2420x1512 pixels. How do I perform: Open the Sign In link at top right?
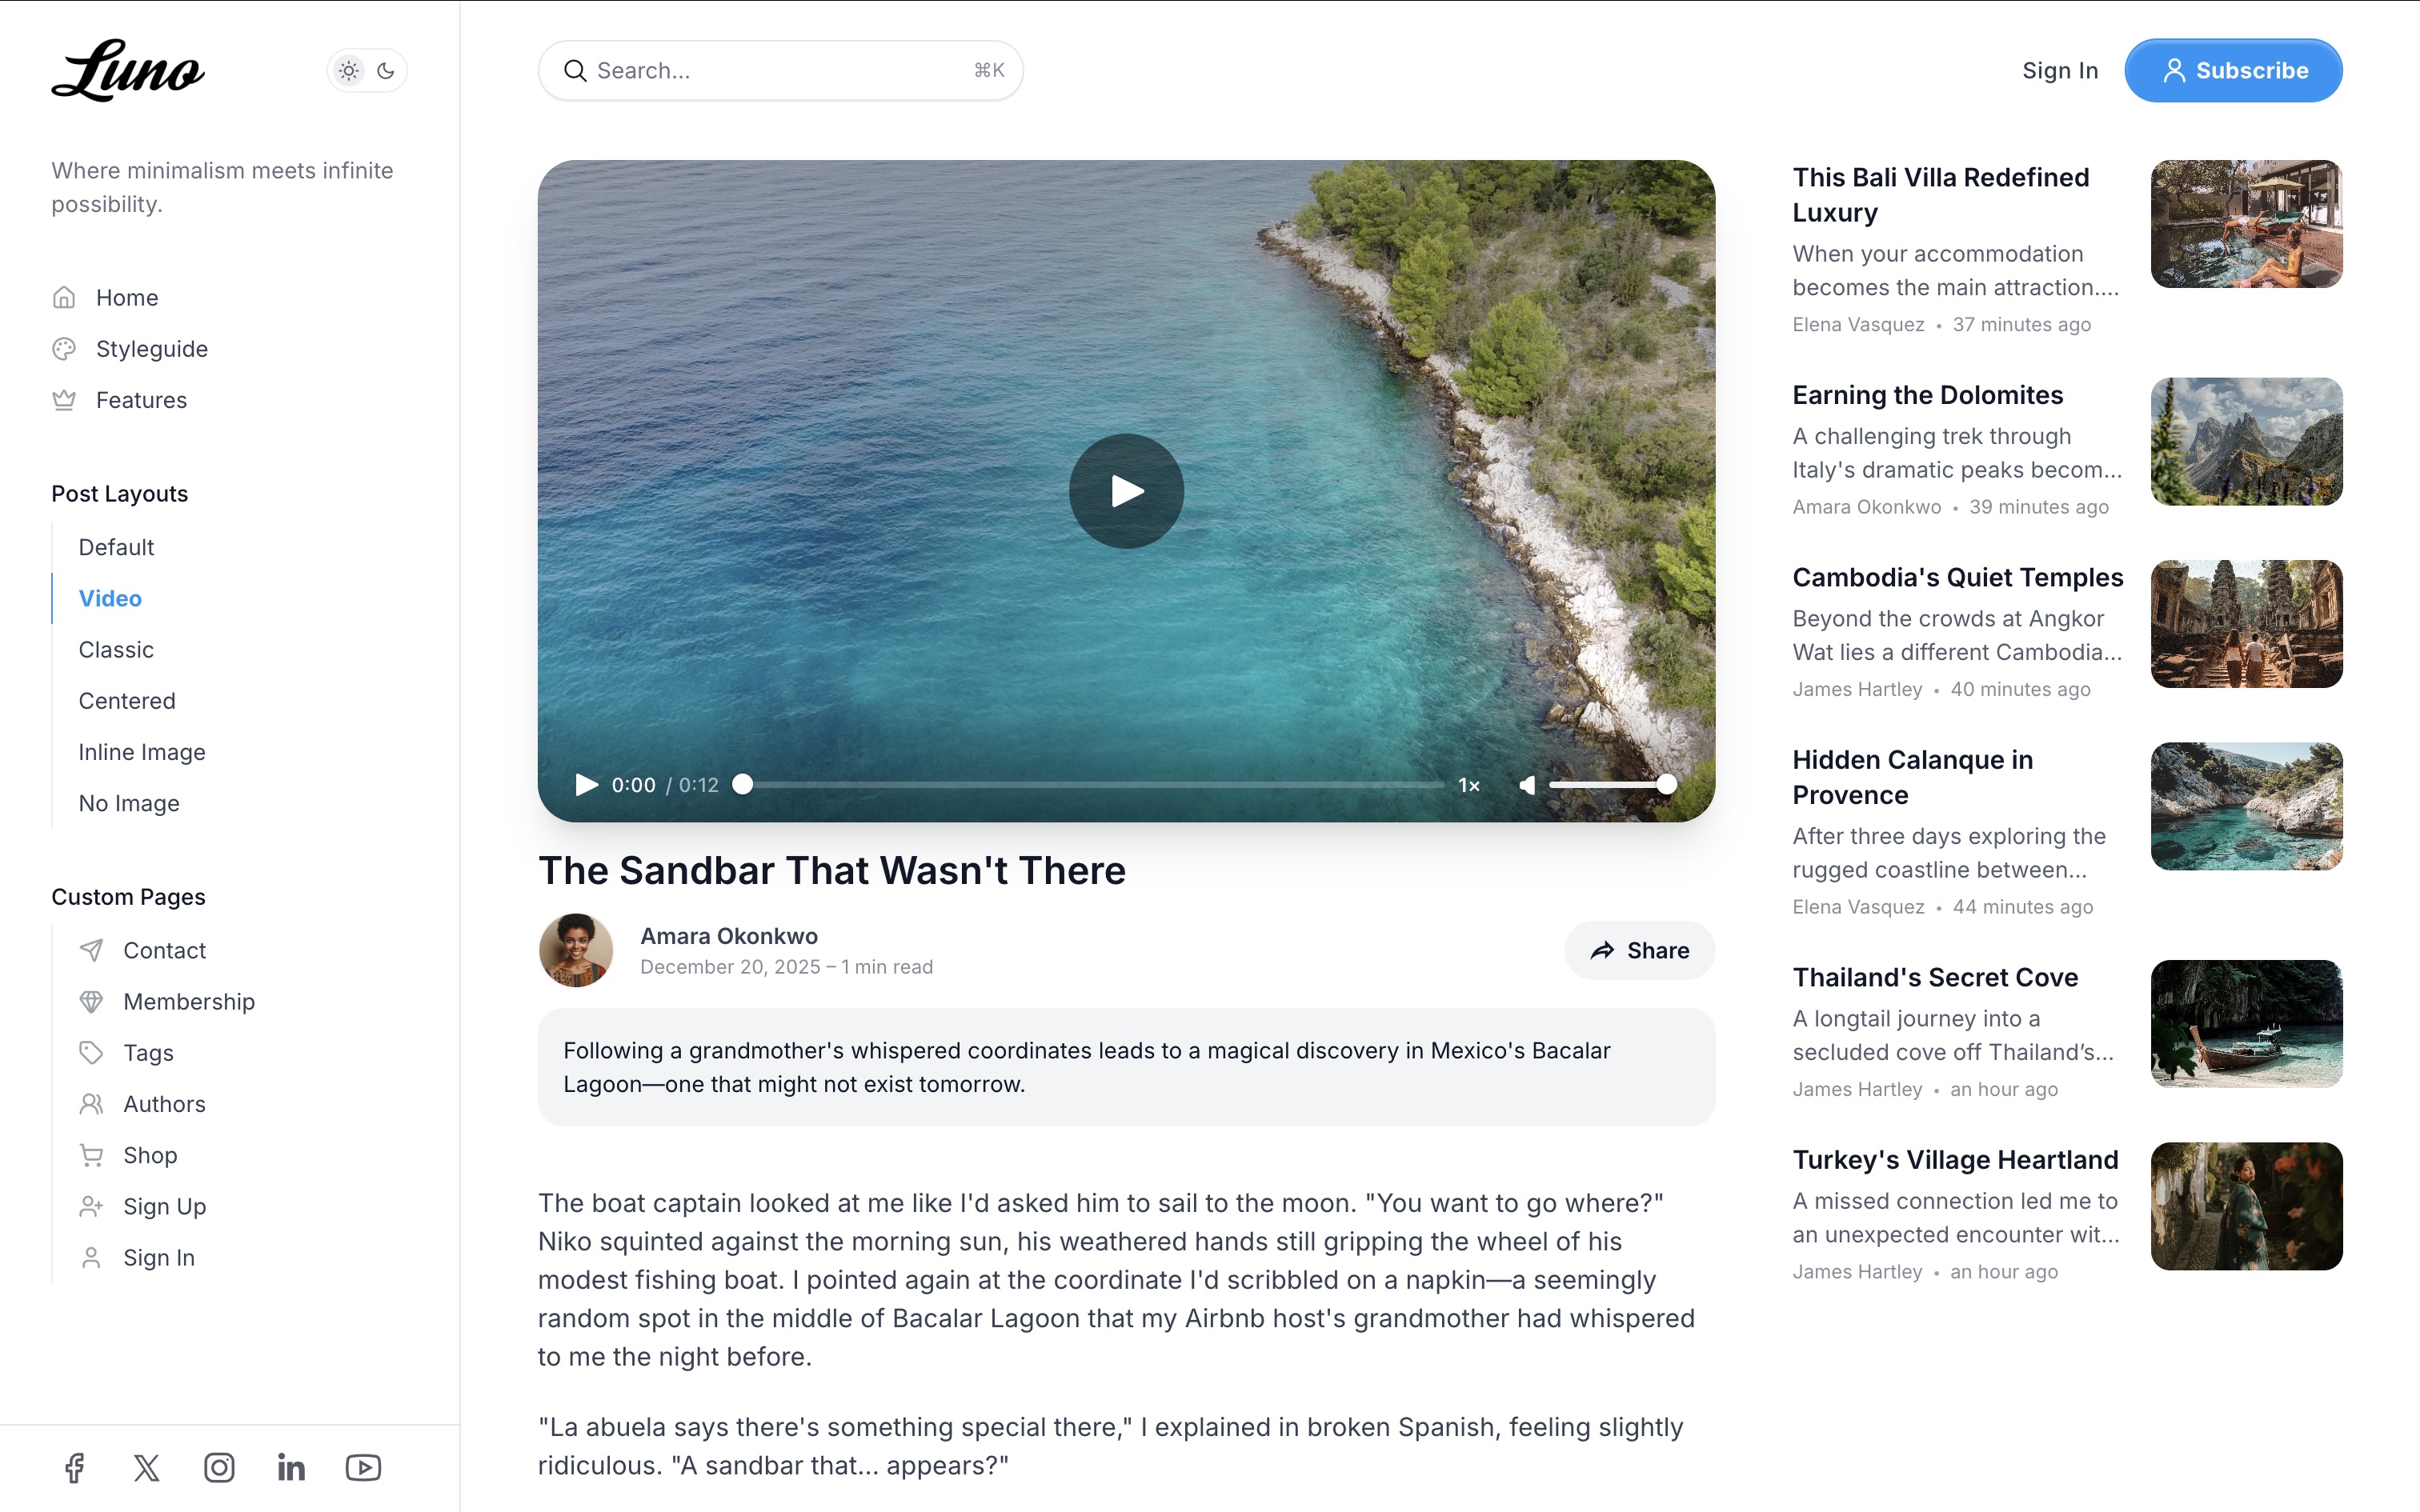(x=2059, y=70)
